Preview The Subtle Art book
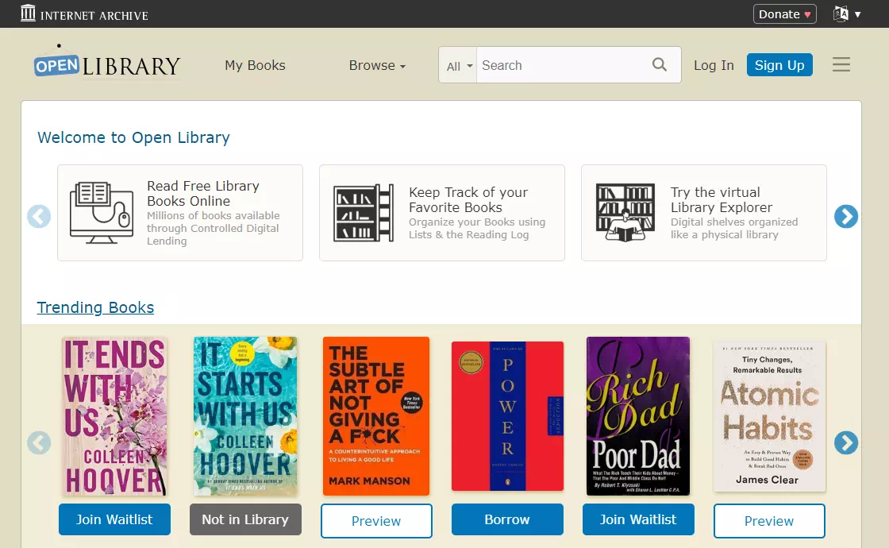The height and width of the screenshot is (548, 889). [376, 521]
